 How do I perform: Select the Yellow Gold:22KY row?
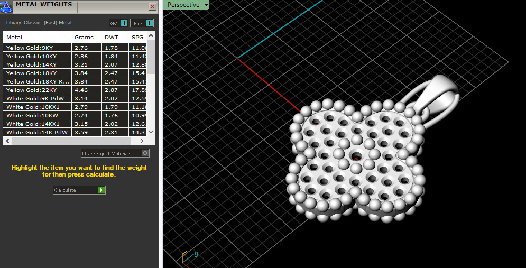(x=75, y=90)
